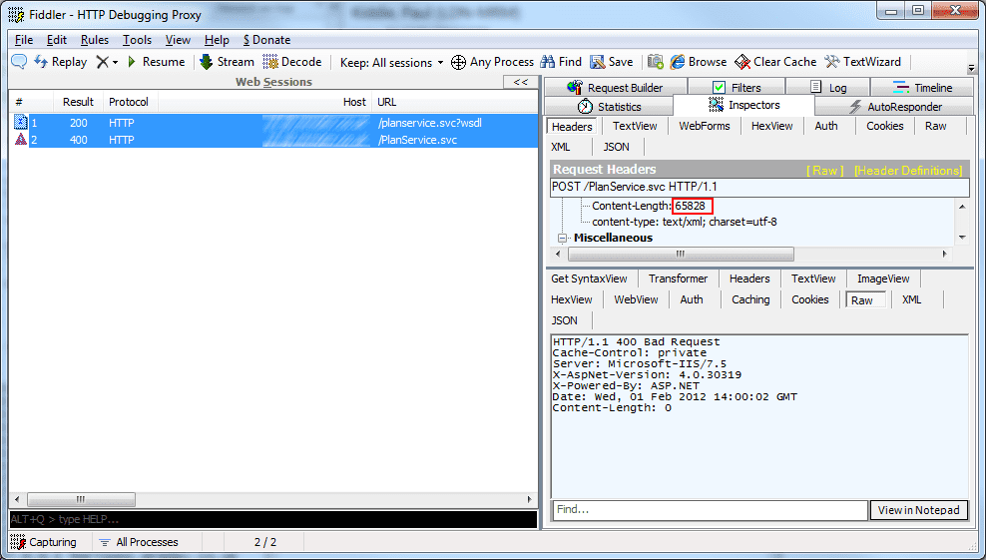Open response Transformer tab
Screen dimensions: 986x560
(x=678, y=279)
